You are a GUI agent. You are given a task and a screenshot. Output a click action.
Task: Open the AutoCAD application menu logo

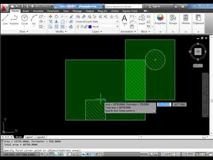click(x=4, y=8)
